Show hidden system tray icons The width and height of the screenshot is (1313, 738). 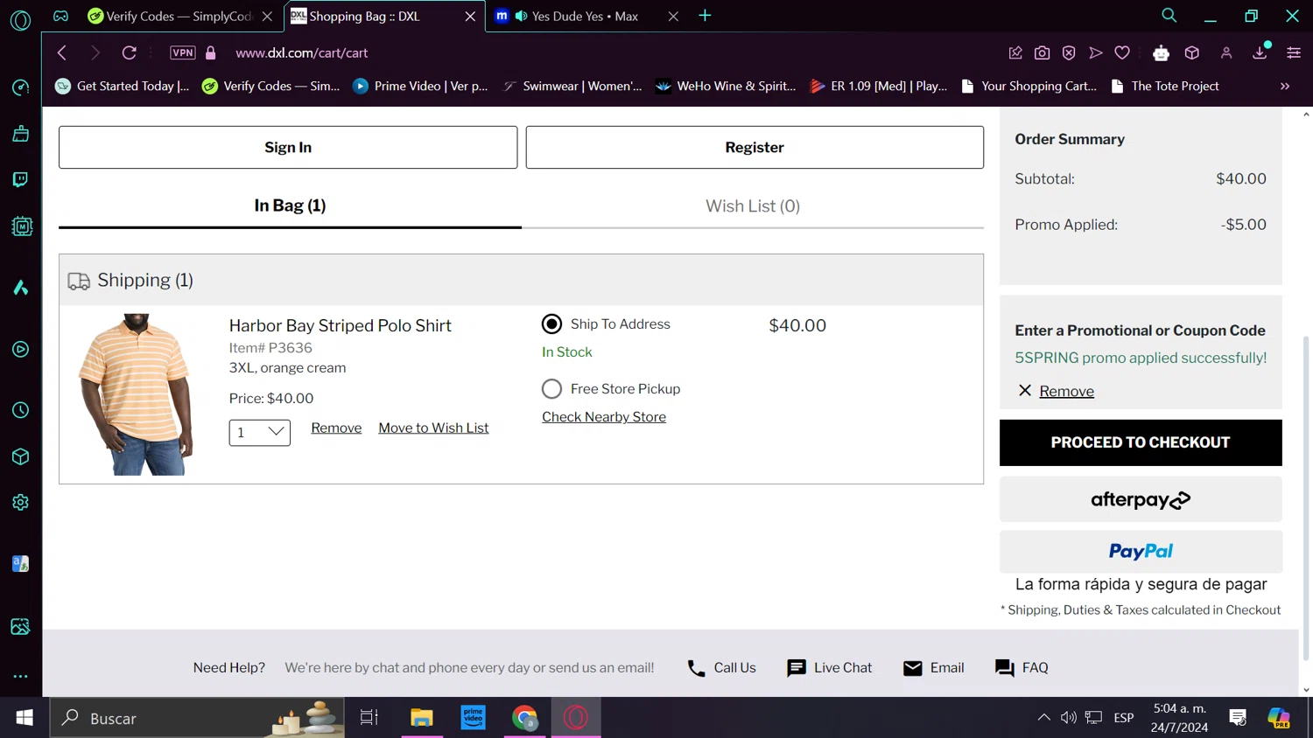click(1043, 718)
